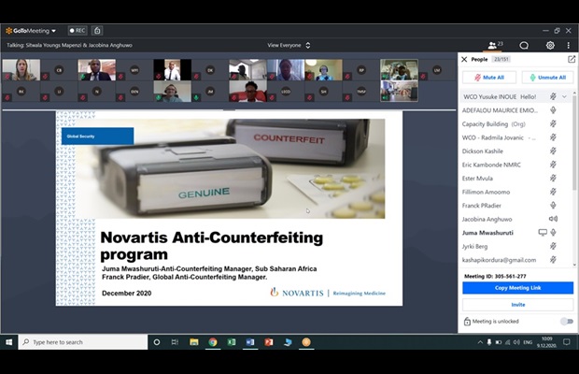
Task: Toggle mic icon for Juma Mwashuruti
Action: point(553,233)
